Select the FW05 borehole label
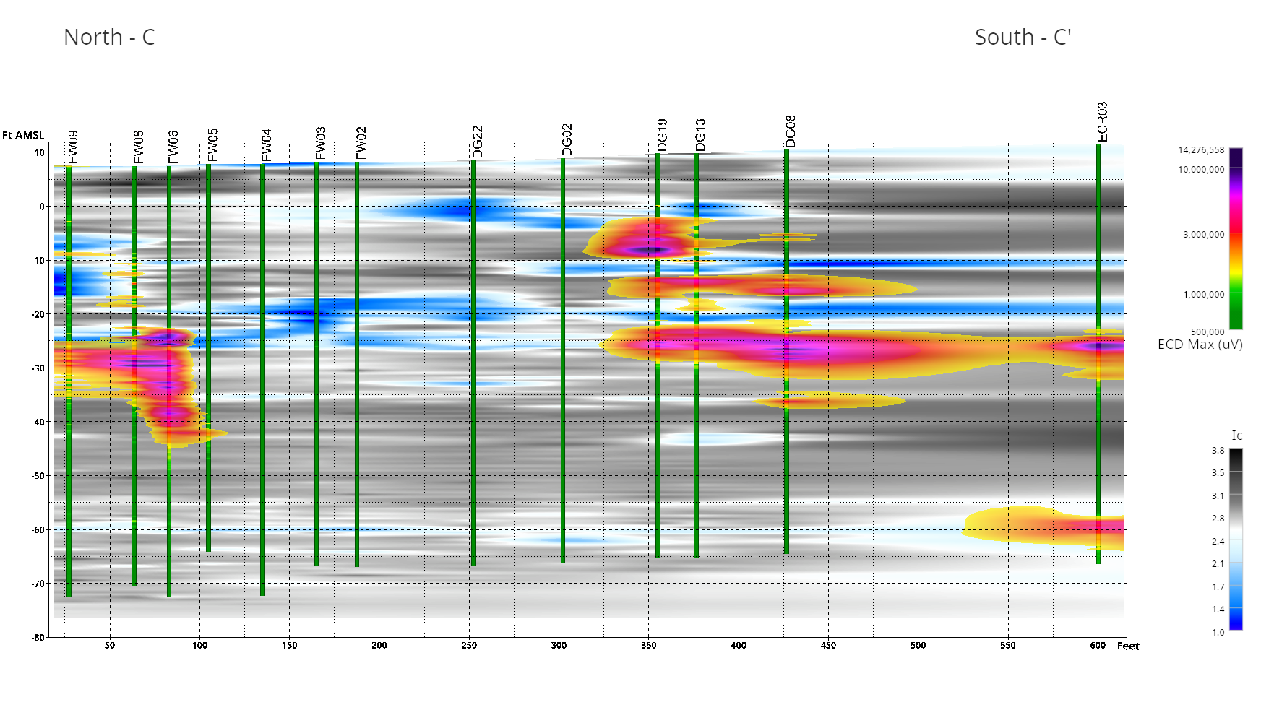 click(212, 145)
